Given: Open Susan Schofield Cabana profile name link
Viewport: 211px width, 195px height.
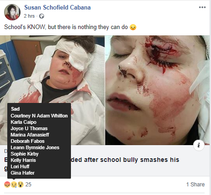Looking at the screenshot, I should [x=57, y=7].
